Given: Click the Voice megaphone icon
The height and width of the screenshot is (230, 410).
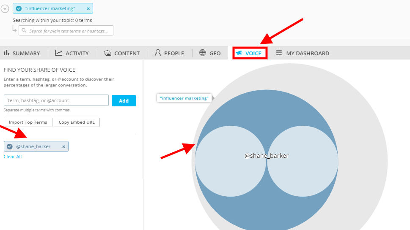Looking at the screenshot, I should pos(239,53).
